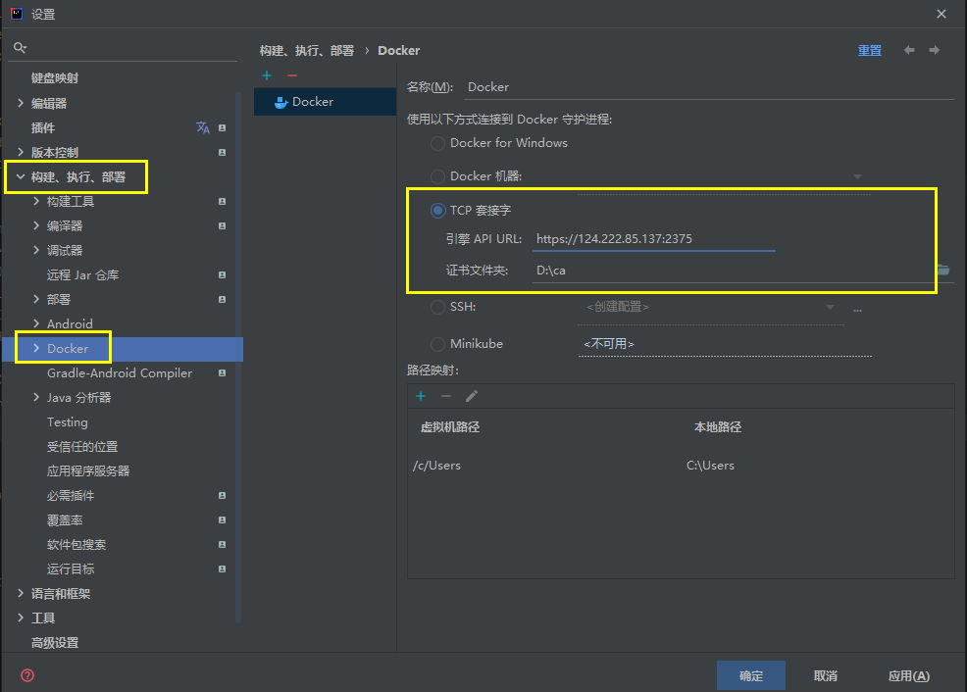
Task: Expand 编辑器 tree node
Action: (x=21, y=103)
